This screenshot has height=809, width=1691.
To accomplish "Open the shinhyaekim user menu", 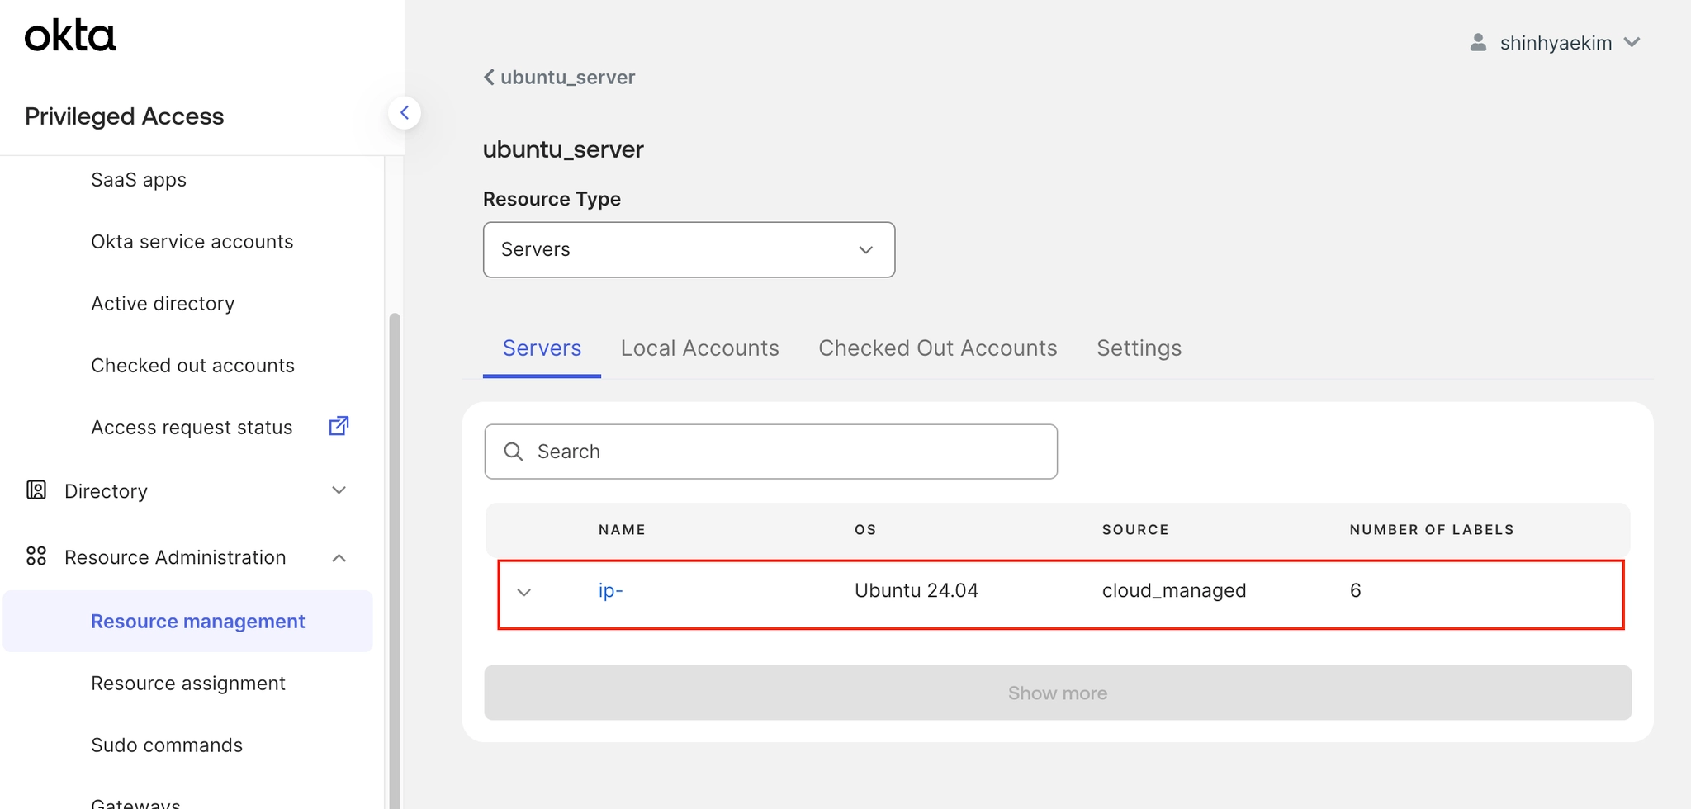I will point(1556,43).
